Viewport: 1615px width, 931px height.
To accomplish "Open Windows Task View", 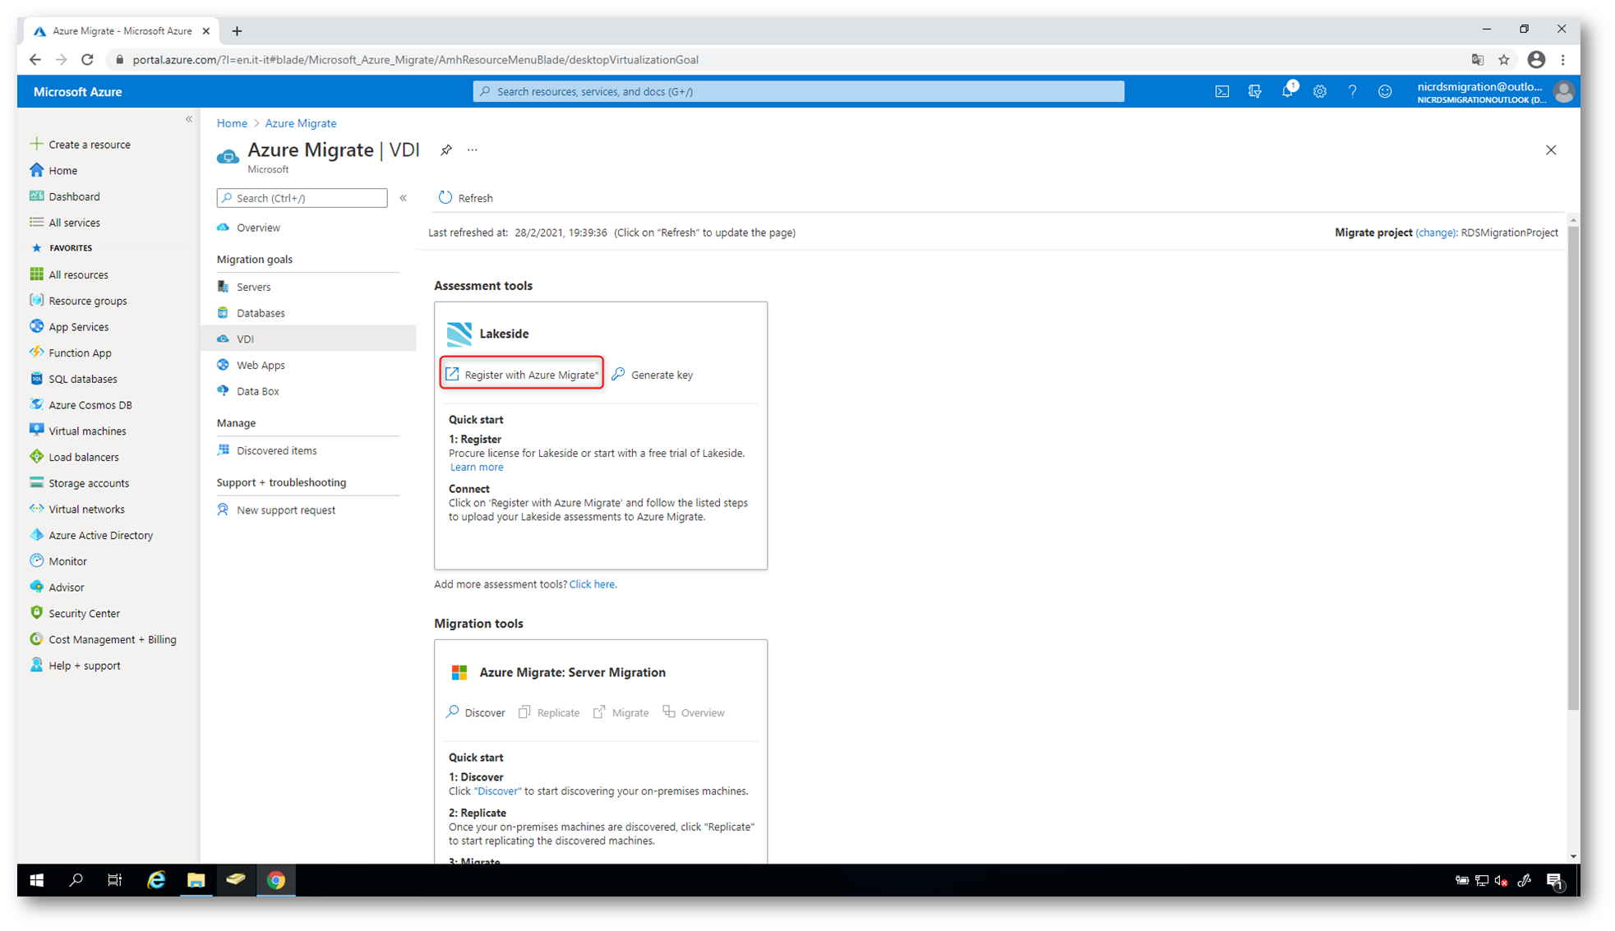I will coord(115,880).
